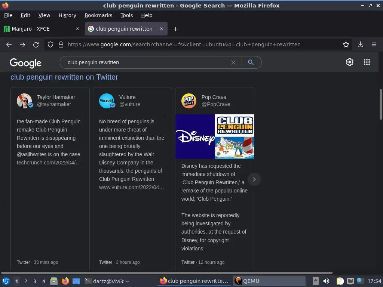Click the Taylor Hatmaker name
The height and width of the screenshot is (287, 383).
56,97
